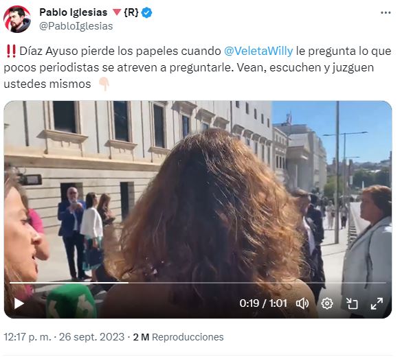Screen dimensions: 400x359
Task: Open video settings gear icon
Action: point(327,303)
